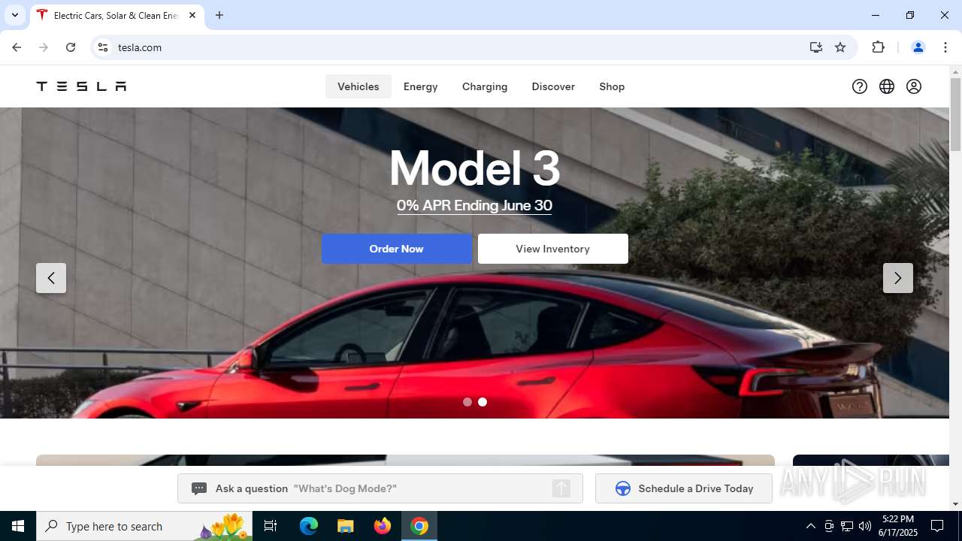Select the Electric Cars, Solar & Clean Energy tab
962x541 pixels.
(116, 15)
